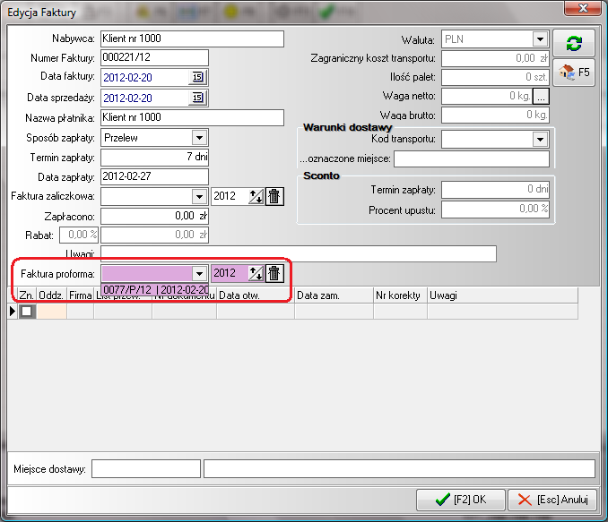Toggle the checkbox in the Zn. column
This screenshot has width=608, height=522.
[28, 311]
